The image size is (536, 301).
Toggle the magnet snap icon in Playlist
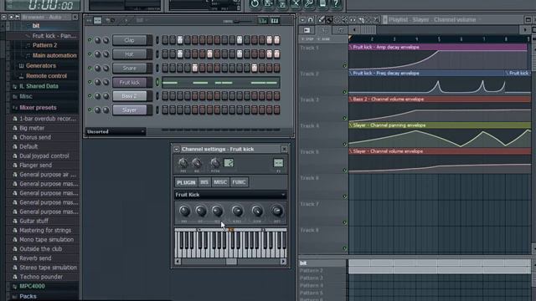311,20
